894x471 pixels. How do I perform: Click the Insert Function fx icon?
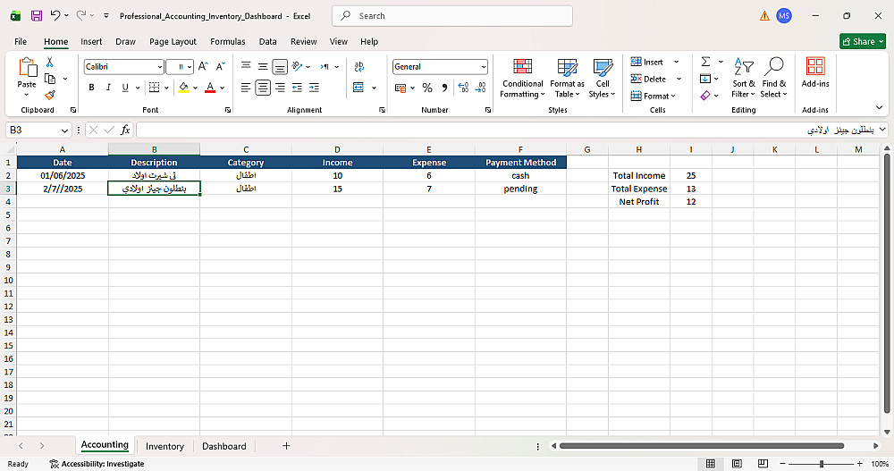(x=125, y=130)
